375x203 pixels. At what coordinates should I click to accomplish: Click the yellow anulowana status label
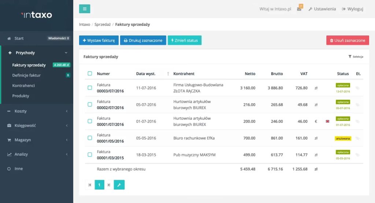coord(343,139)
